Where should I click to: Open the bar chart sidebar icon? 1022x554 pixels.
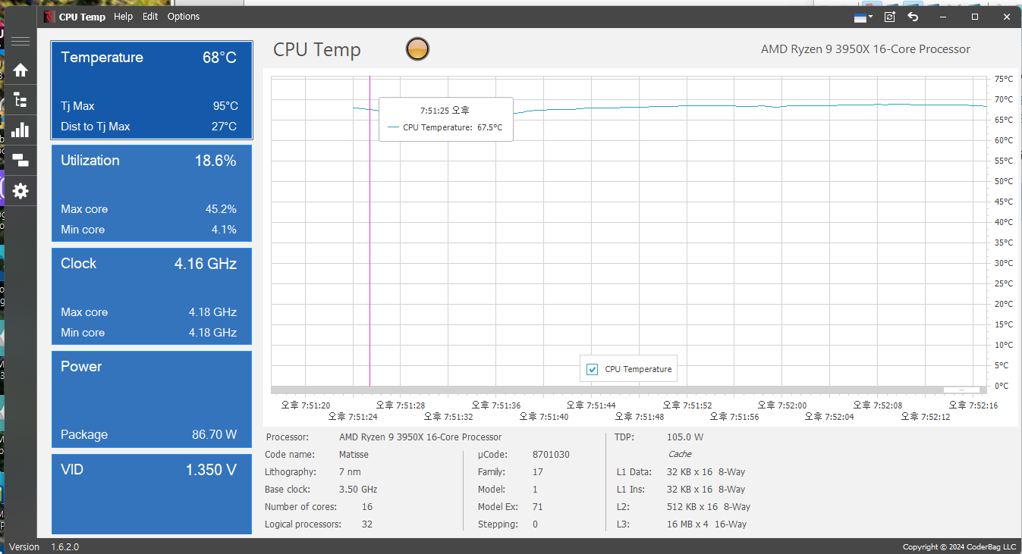(x=20, y=130)
